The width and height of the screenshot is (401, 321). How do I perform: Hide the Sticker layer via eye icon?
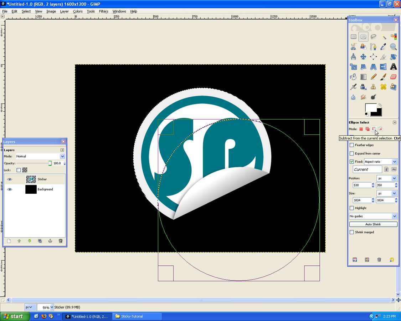(x=10, y=179)
